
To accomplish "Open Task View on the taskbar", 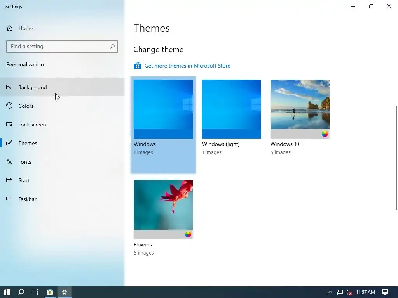I will (35, 292).
